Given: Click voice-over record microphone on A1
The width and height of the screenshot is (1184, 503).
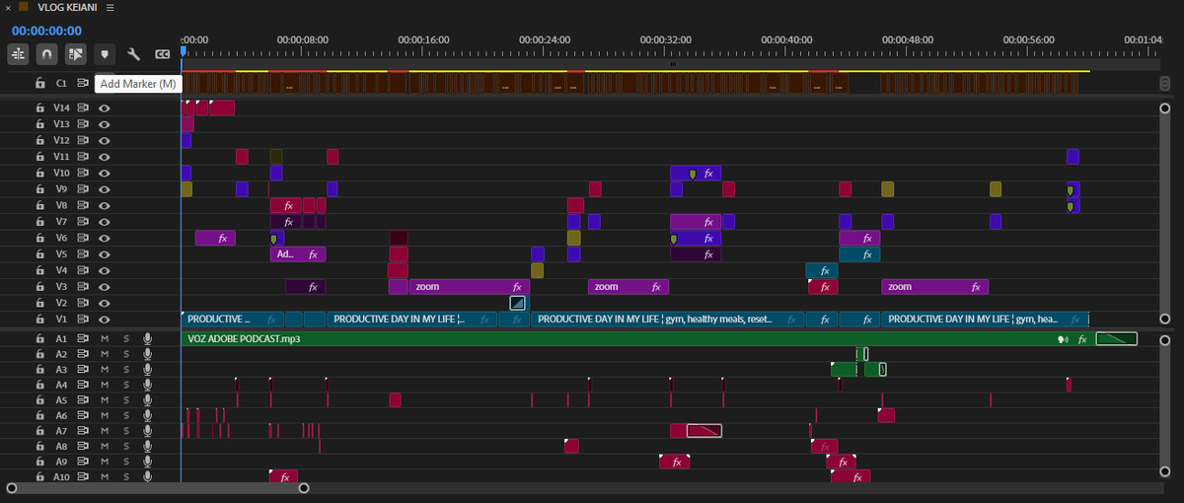Looking at the screenshot, I should pos(147,338).
